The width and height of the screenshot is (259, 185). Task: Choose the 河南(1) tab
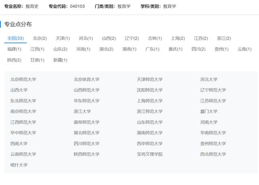(83, 49)
